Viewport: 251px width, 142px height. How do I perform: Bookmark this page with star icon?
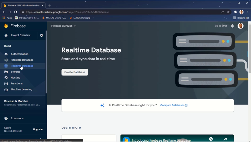click(x=228, y=12)
